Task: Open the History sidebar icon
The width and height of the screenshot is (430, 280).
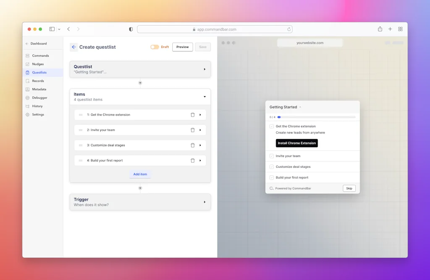Action: tap(28, 106)
